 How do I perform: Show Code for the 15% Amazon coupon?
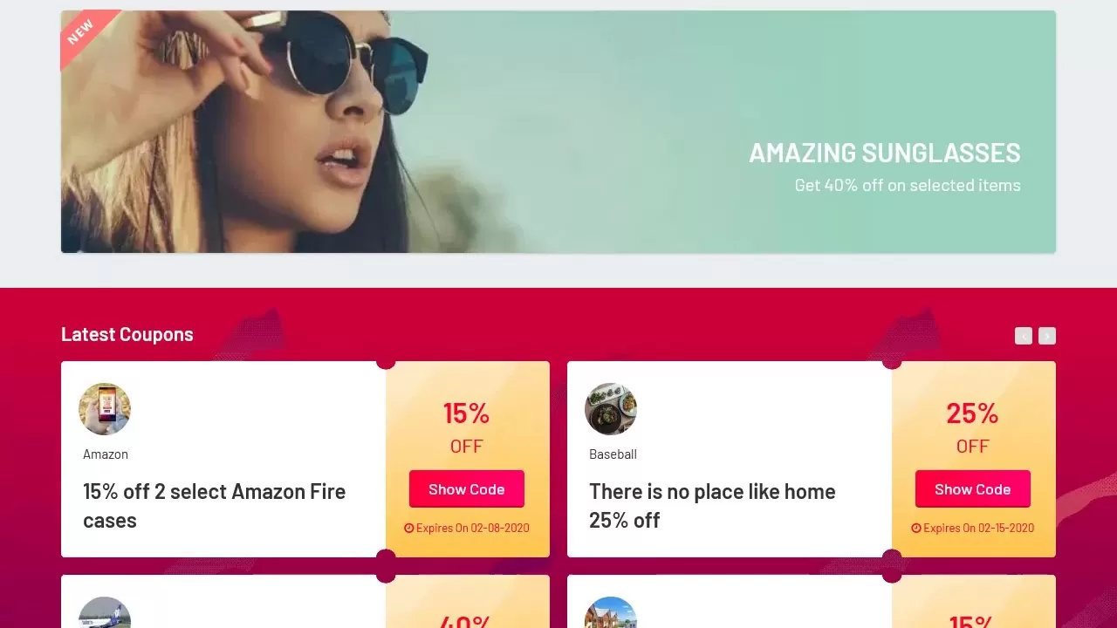[467, 489]
